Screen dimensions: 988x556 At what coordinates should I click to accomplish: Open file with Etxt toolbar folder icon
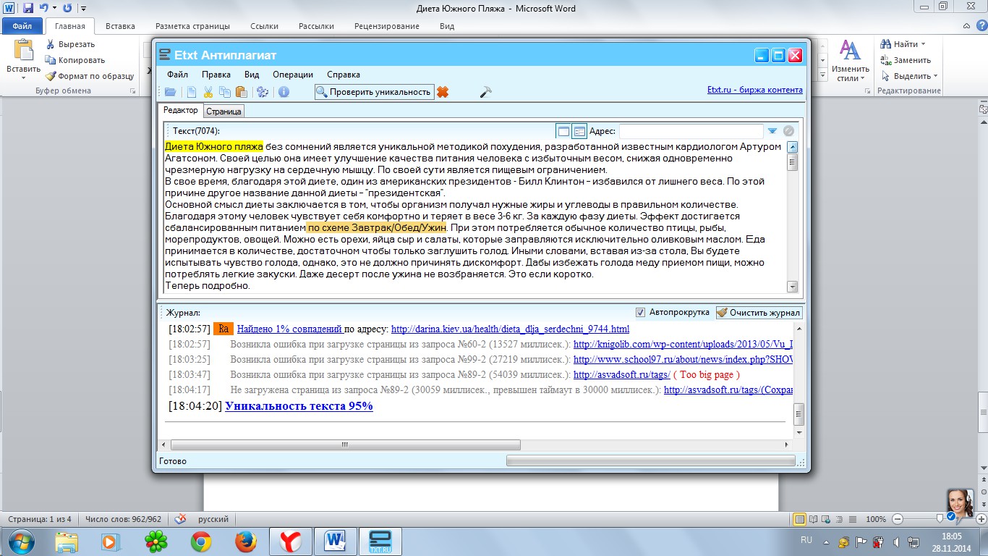pos(170,92)
